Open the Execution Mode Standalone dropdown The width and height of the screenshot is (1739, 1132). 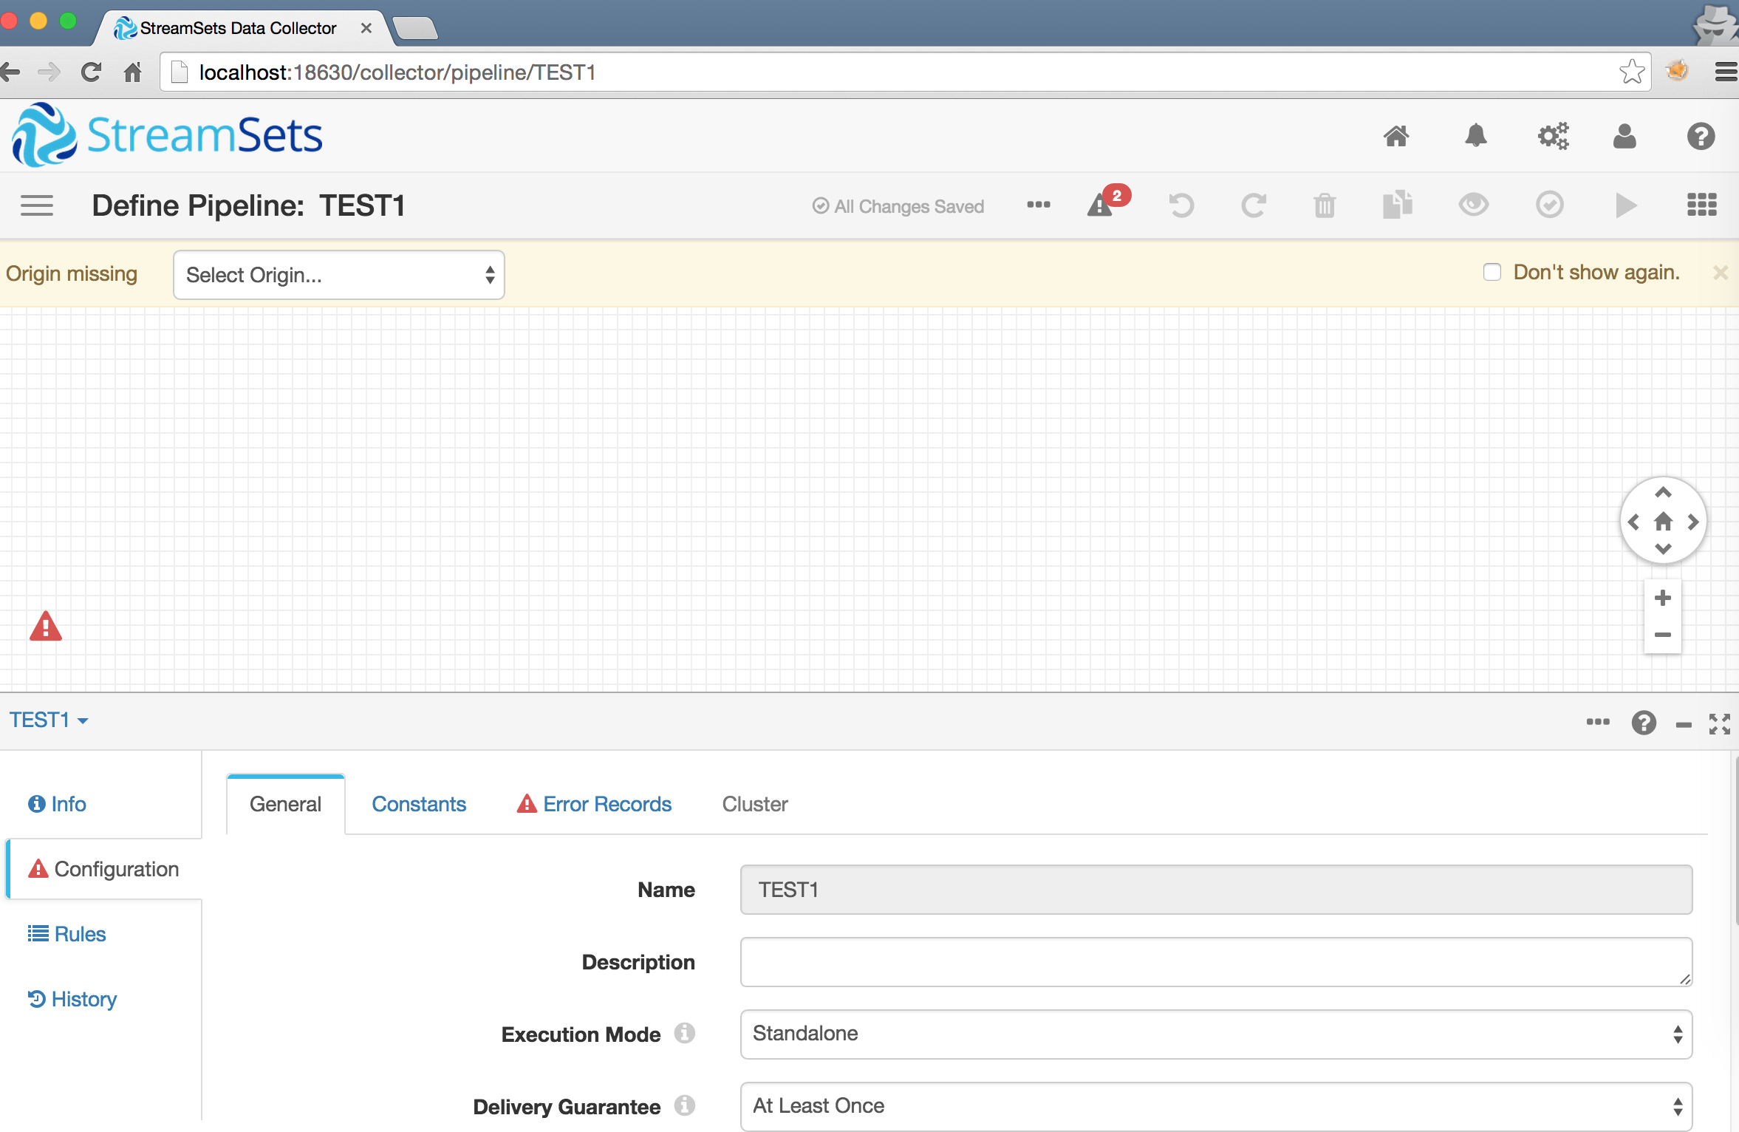point(1216,1034)
